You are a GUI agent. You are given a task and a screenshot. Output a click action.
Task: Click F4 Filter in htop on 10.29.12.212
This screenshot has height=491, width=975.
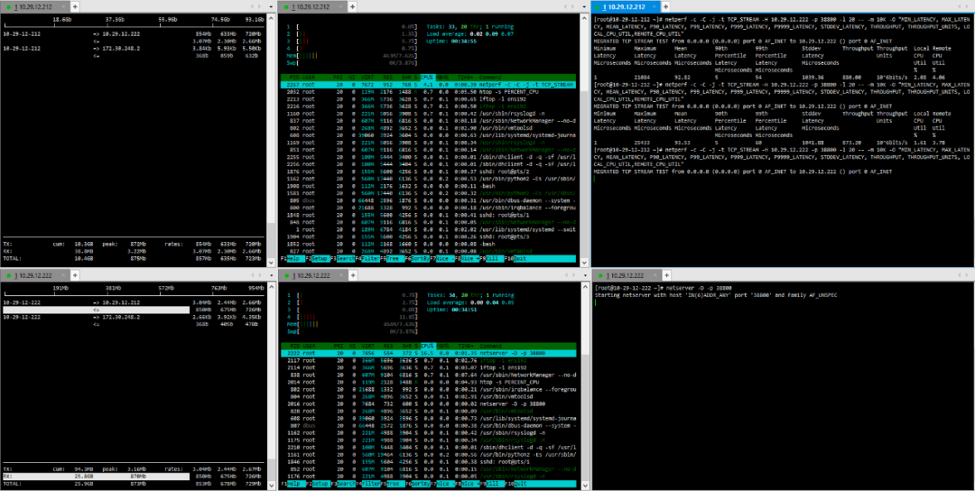coord(367,258)
